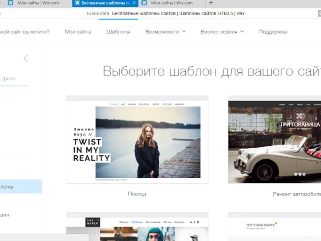321x241 pixels.
Task: Open the Певица template title link
Action: tap(137, 194)
